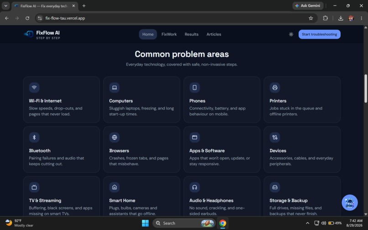The height and width of the screenshot is (230, 368).
Task: Reload the current page
Action: pos(27,18)
